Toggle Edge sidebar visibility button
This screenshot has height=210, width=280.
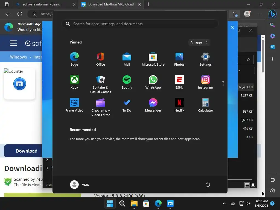[x=273, y=180]
